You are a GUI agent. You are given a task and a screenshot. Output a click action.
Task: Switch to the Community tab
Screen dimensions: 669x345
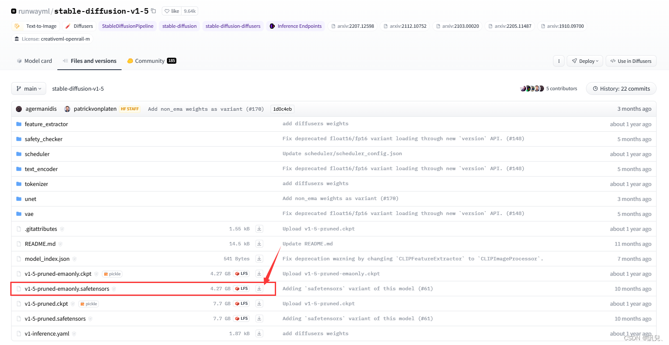pyautogui.click(x=152, y=61)
